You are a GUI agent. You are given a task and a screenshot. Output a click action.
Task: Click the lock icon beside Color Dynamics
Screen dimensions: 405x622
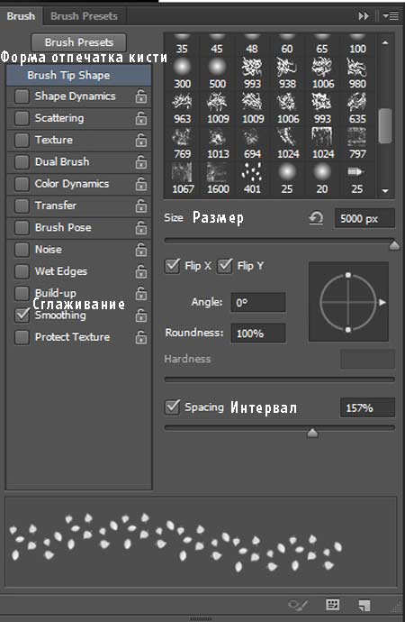[x=141, y=184]
